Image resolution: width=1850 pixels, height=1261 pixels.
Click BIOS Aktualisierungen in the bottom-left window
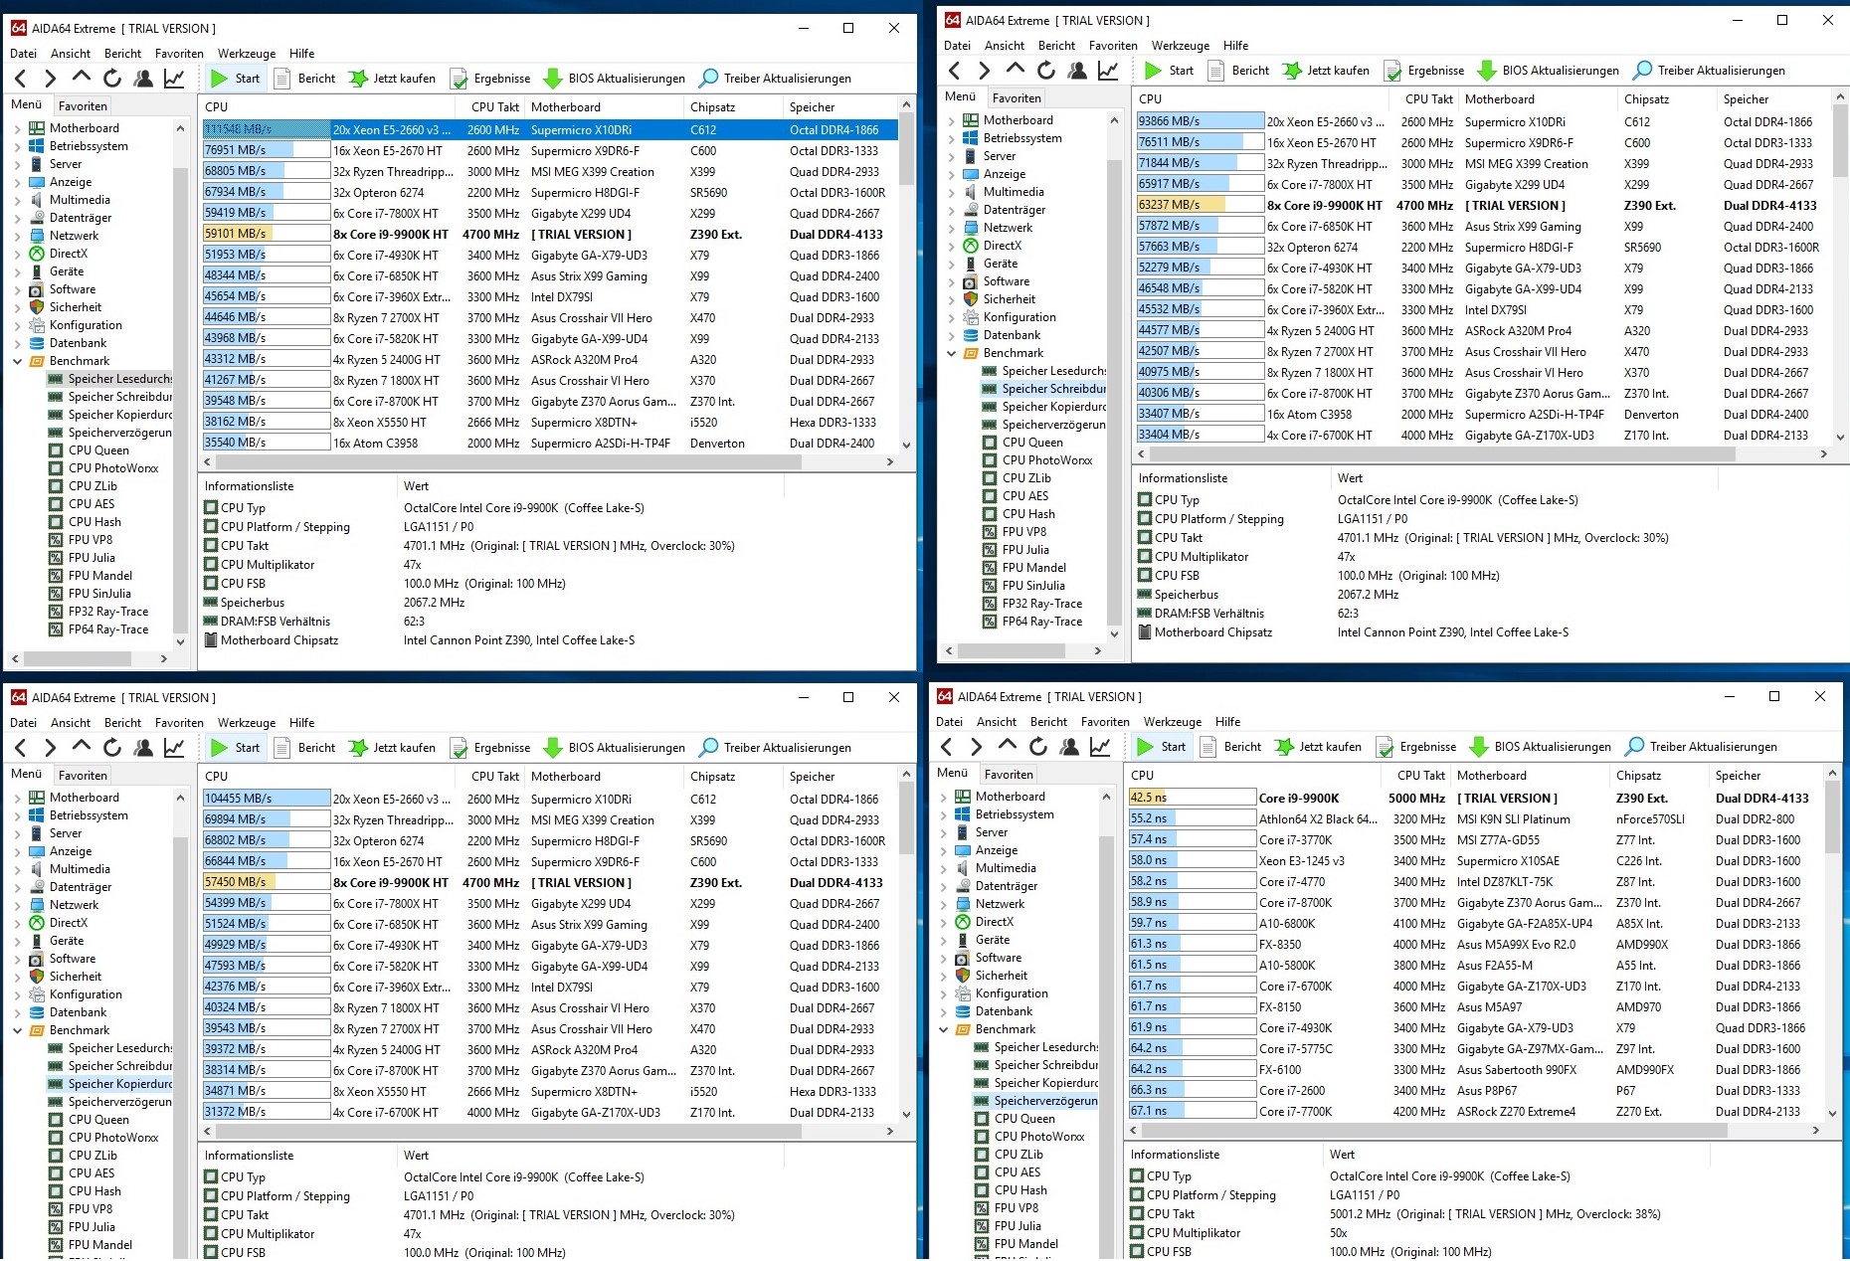click(x=615, y=748)
